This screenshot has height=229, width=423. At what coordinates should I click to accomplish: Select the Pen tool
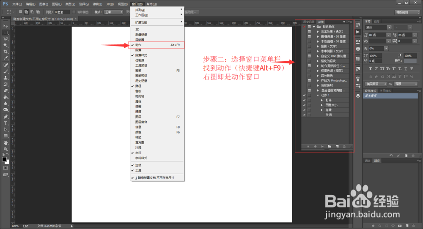tap(5, 117)
